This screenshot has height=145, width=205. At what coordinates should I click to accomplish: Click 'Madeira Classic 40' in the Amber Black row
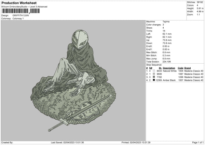pyautogui.click(x=194, y=80)
